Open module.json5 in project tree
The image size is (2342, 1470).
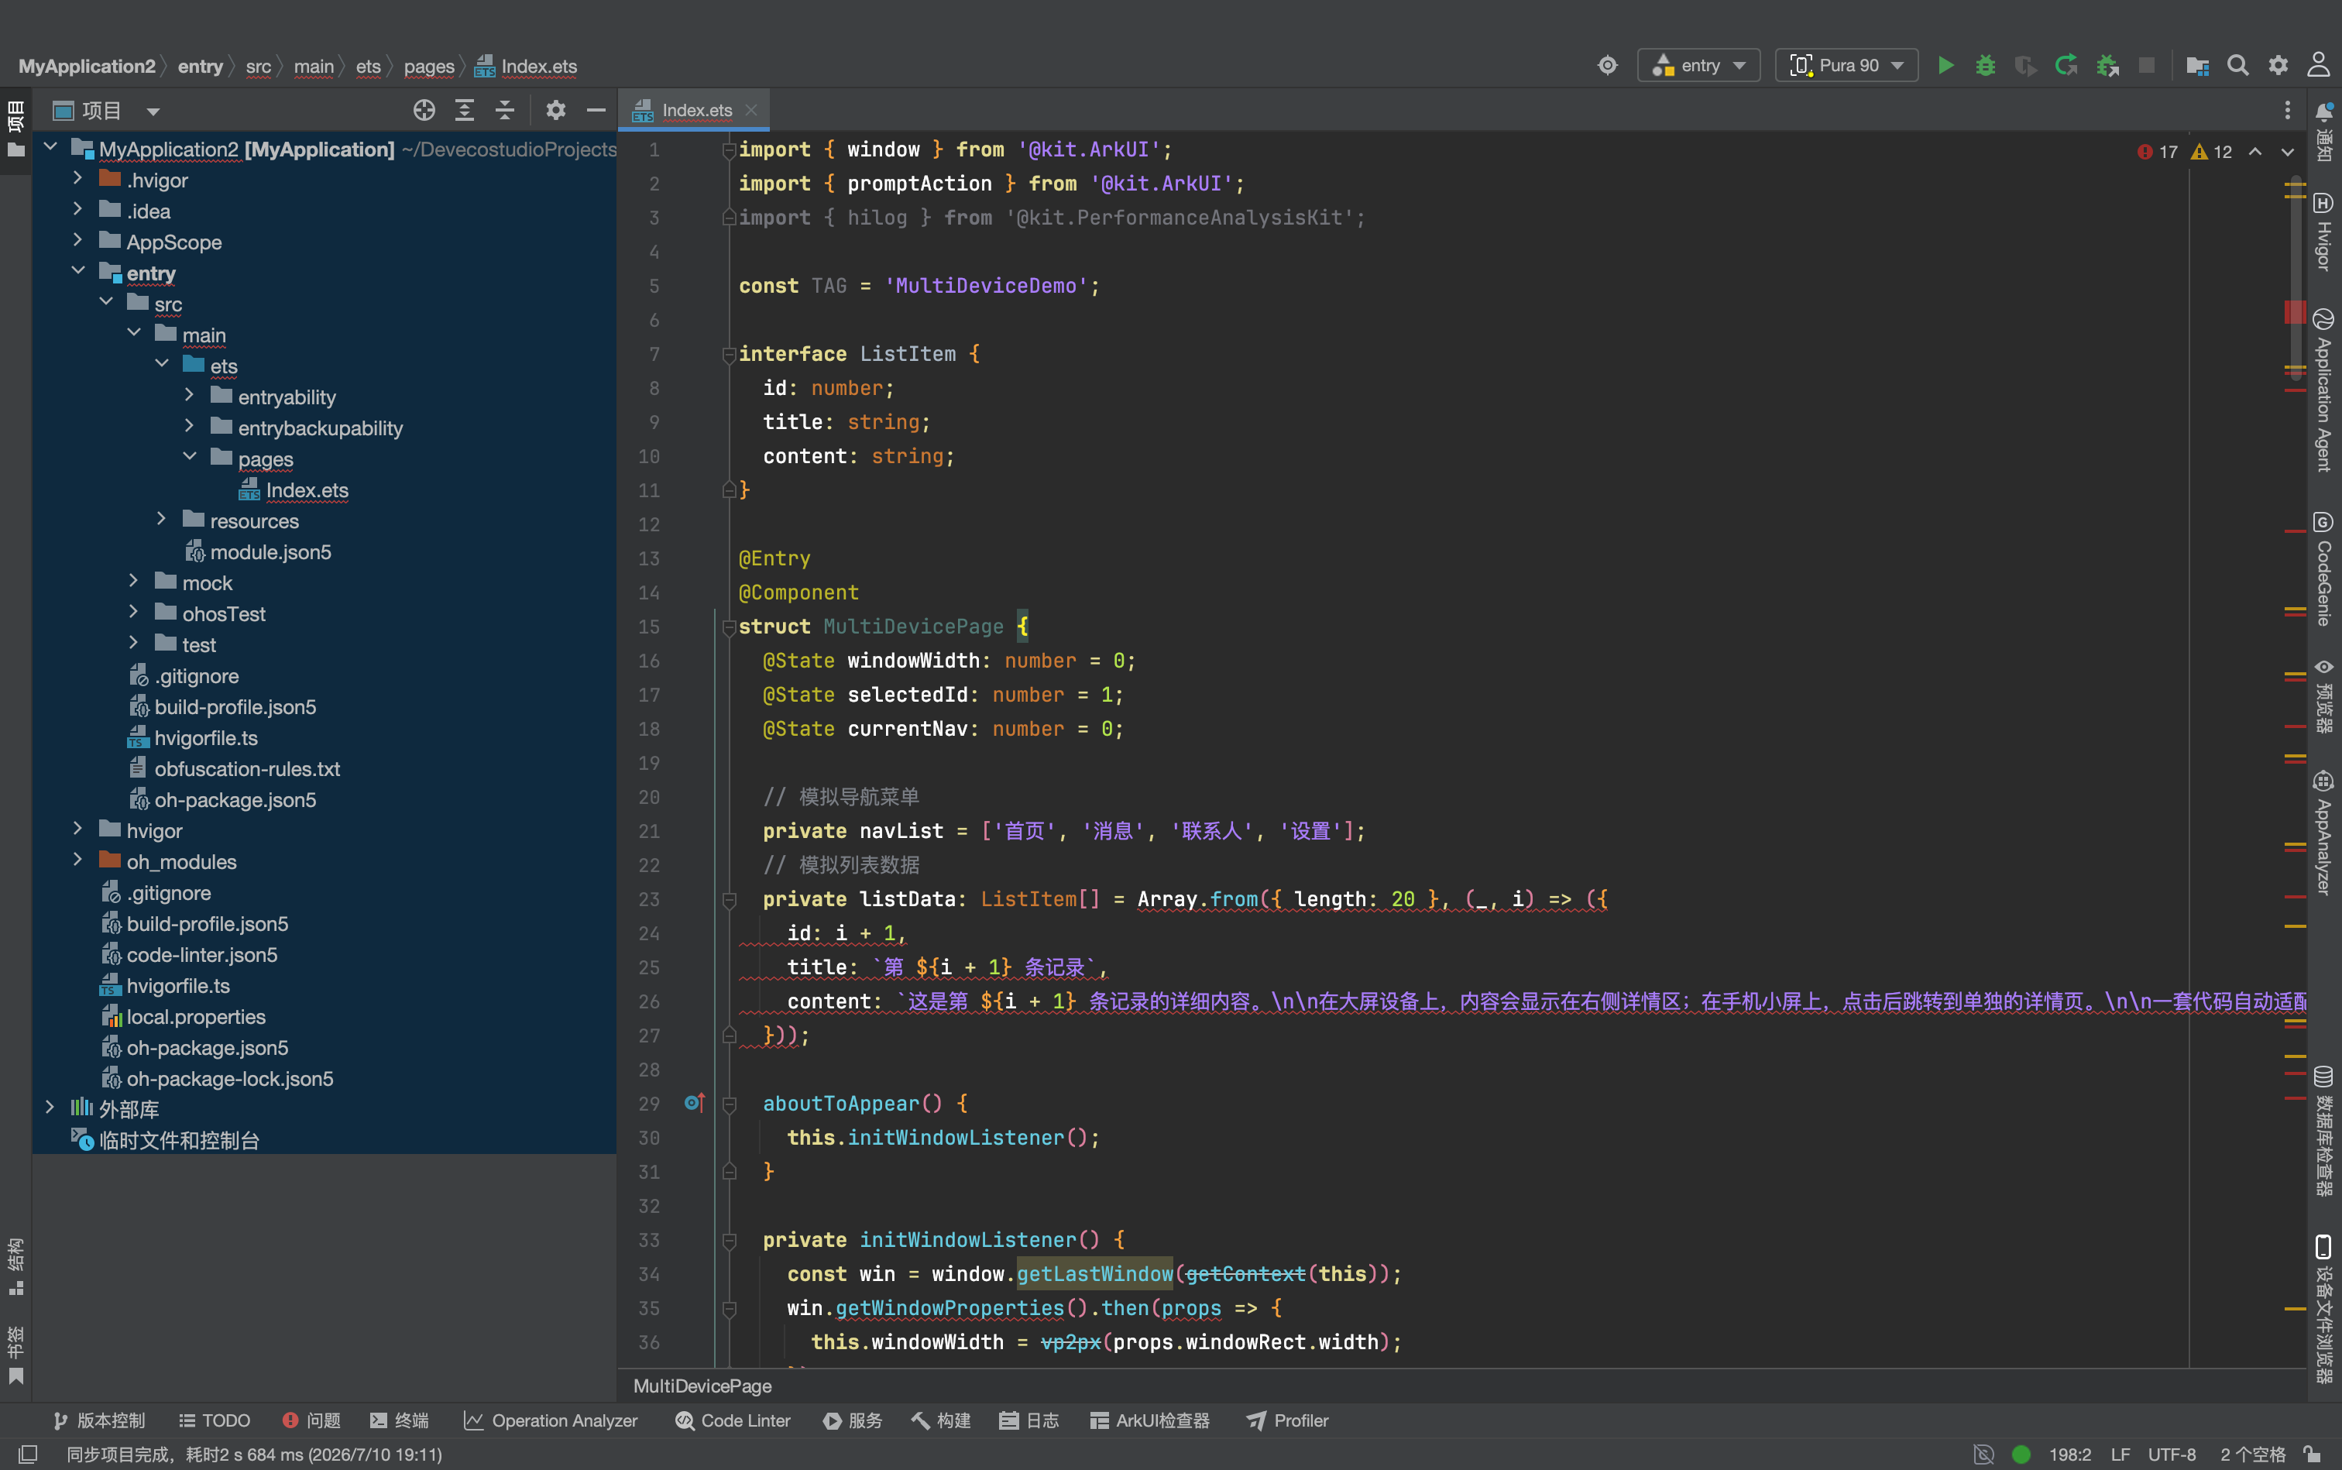click(270, 552)
